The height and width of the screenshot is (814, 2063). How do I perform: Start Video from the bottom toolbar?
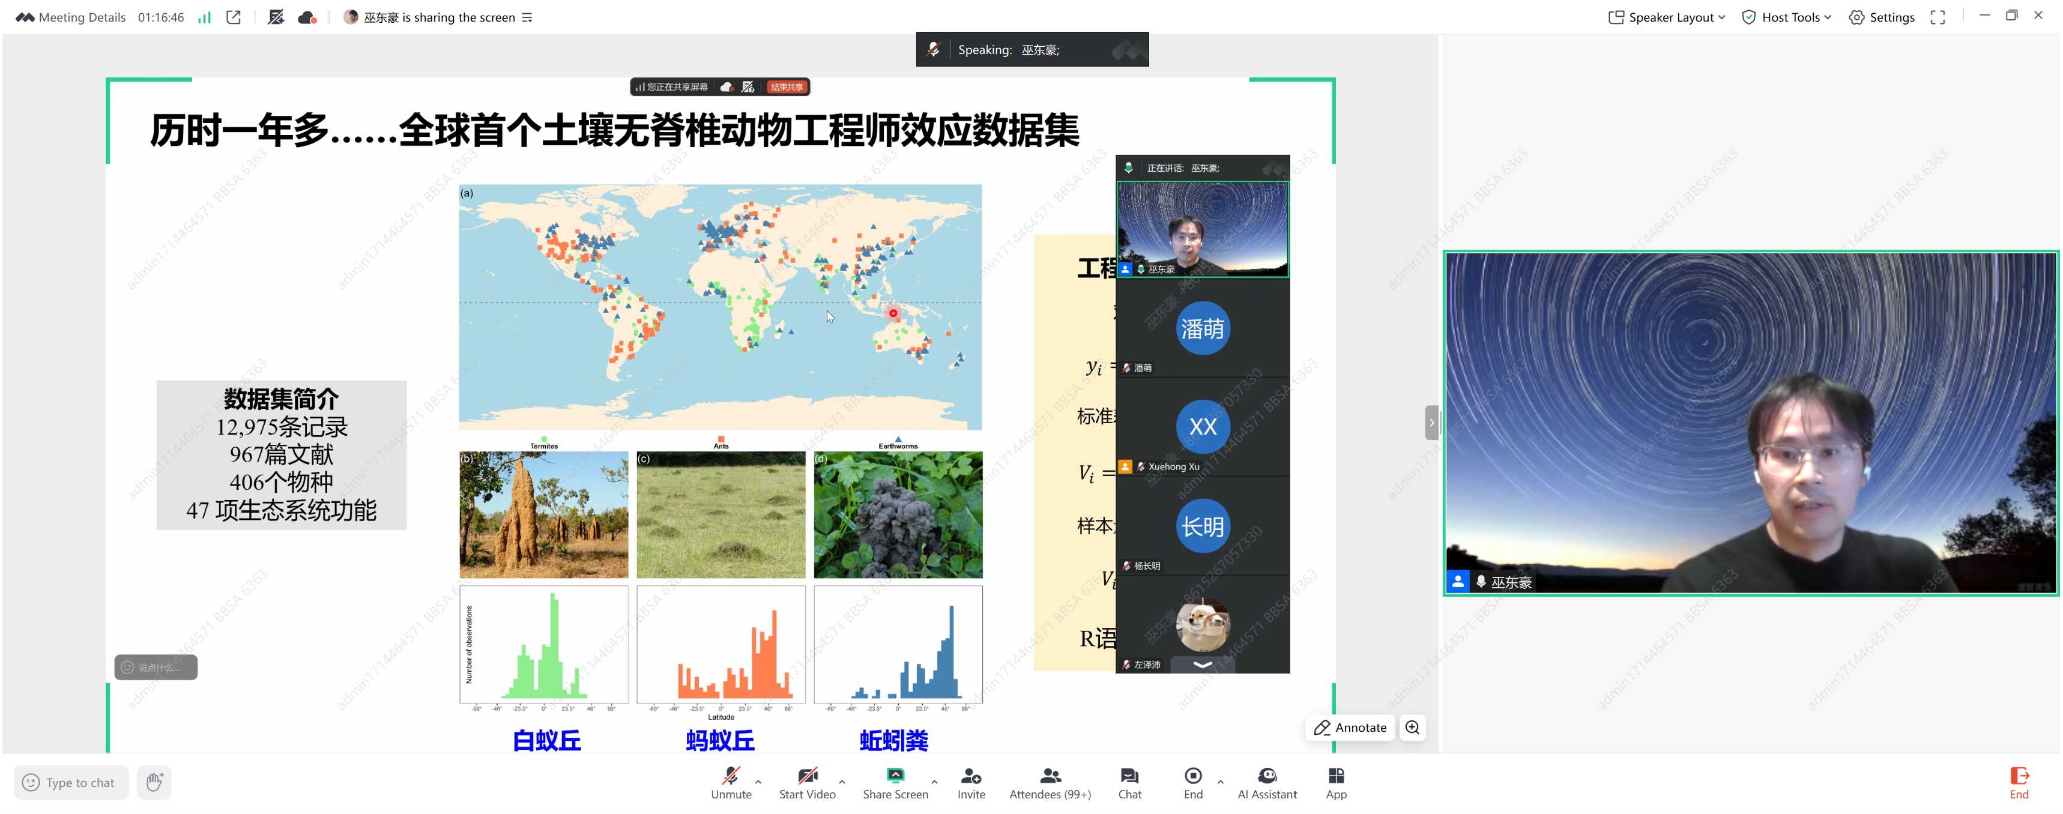(x=806, y=783)
